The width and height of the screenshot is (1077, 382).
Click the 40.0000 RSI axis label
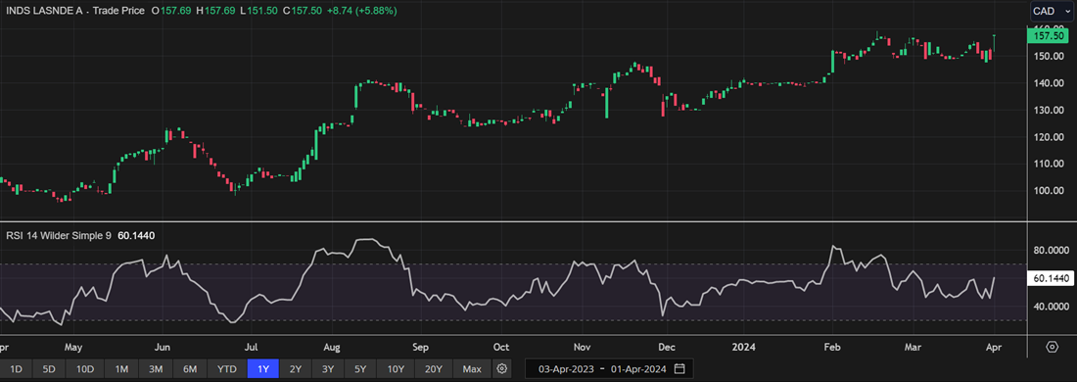(1052, 307)
